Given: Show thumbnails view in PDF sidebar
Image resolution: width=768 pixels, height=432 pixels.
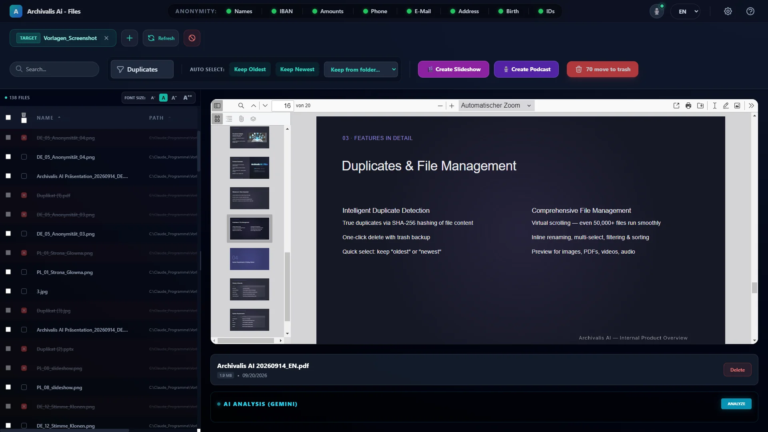Looking at the screenshot, I should [217, 119].
